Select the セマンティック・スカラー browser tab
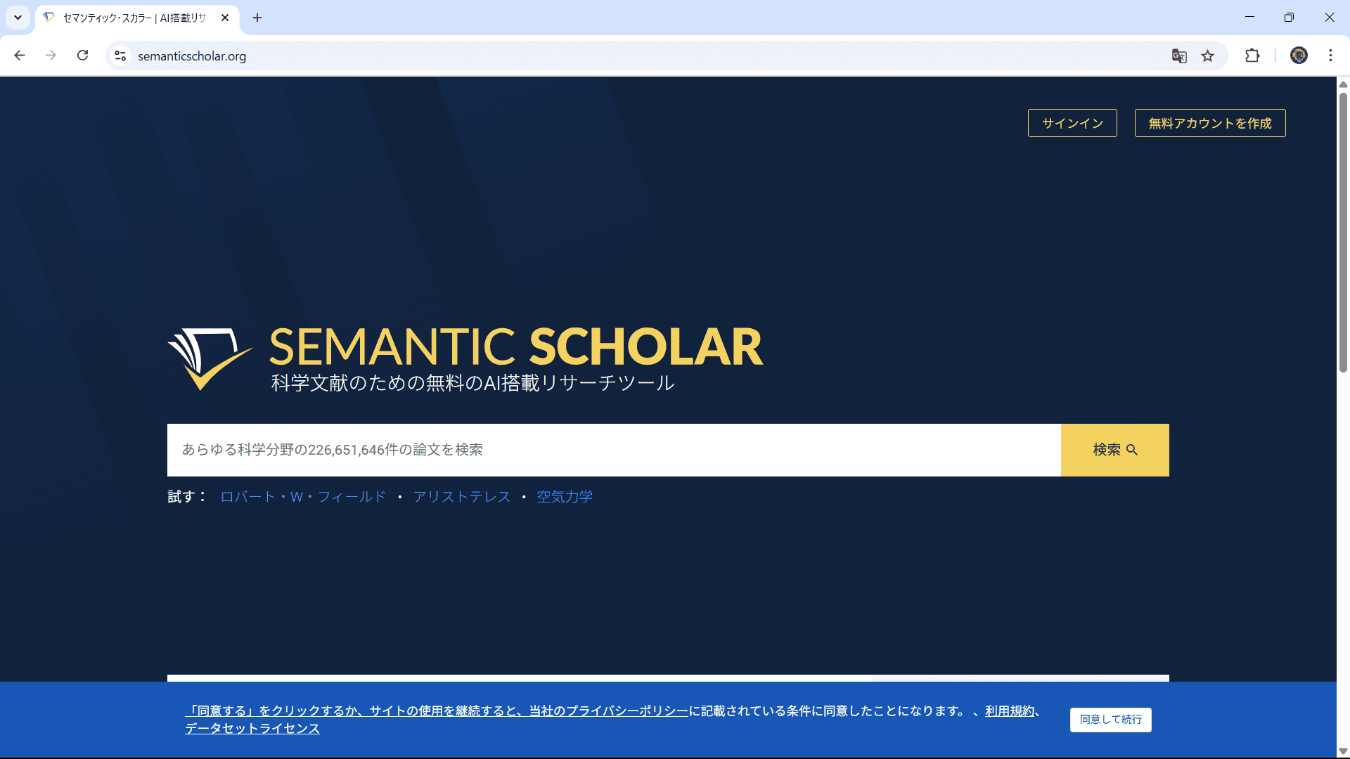The image size is (1350, 759). (136, 18)
